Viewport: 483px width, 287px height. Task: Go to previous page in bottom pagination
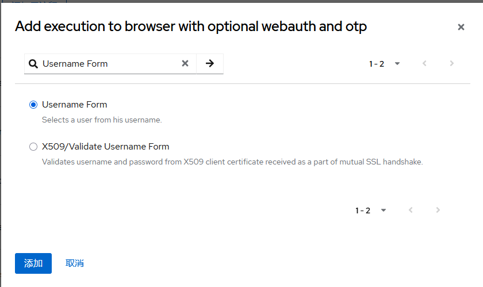click(411, 211)
